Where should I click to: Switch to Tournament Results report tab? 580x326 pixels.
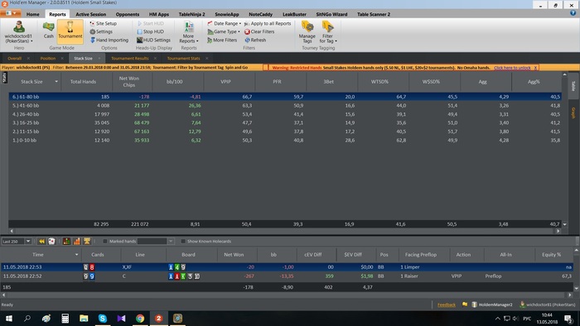(130, 59)
